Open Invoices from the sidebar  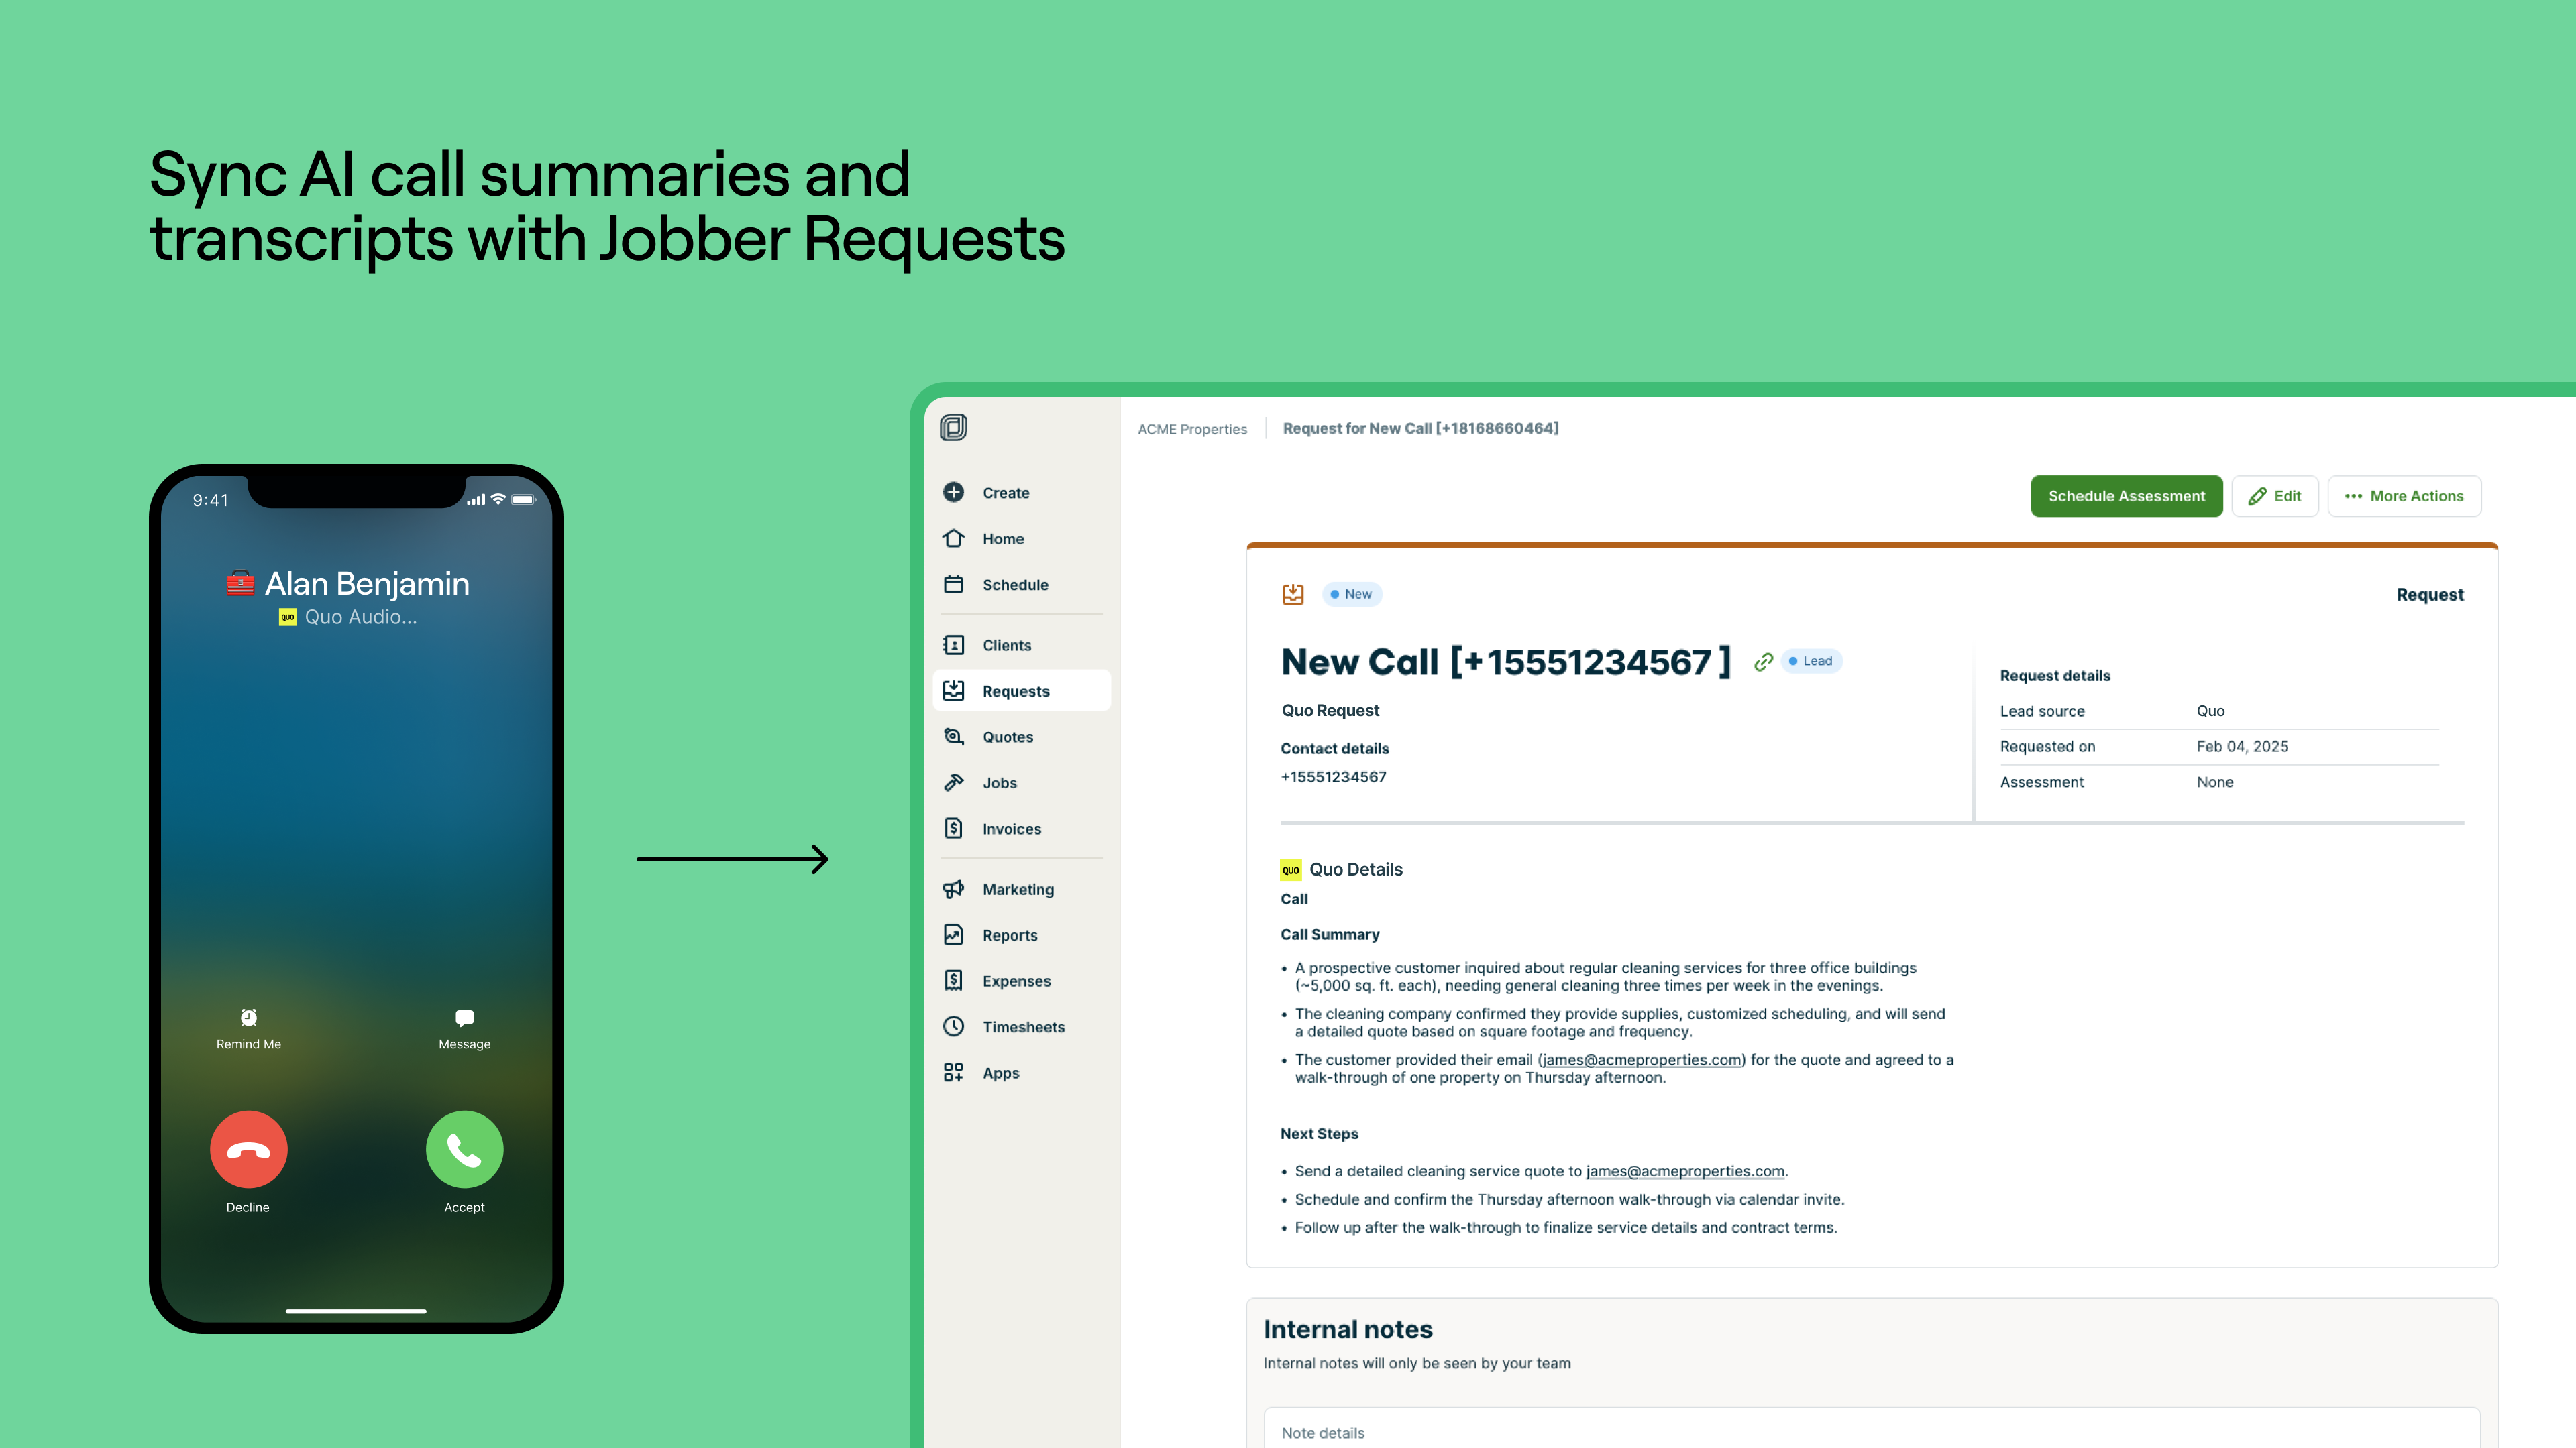(x=1011, y=829)
